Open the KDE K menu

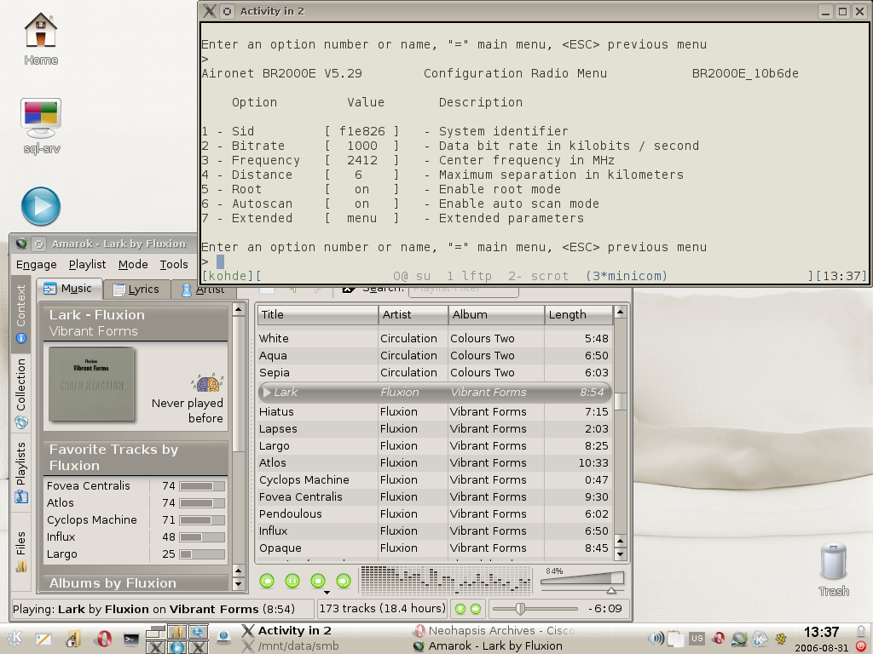coord(14,639)
